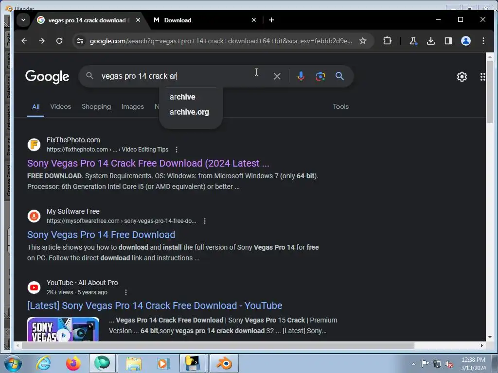Switch to the Images results tab
This screenshot has width=498, height=373.
tap(132, 106)
